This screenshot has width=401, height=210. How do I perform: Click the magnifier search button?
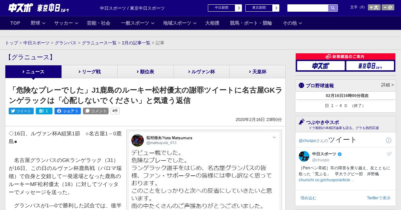point(333,8)
